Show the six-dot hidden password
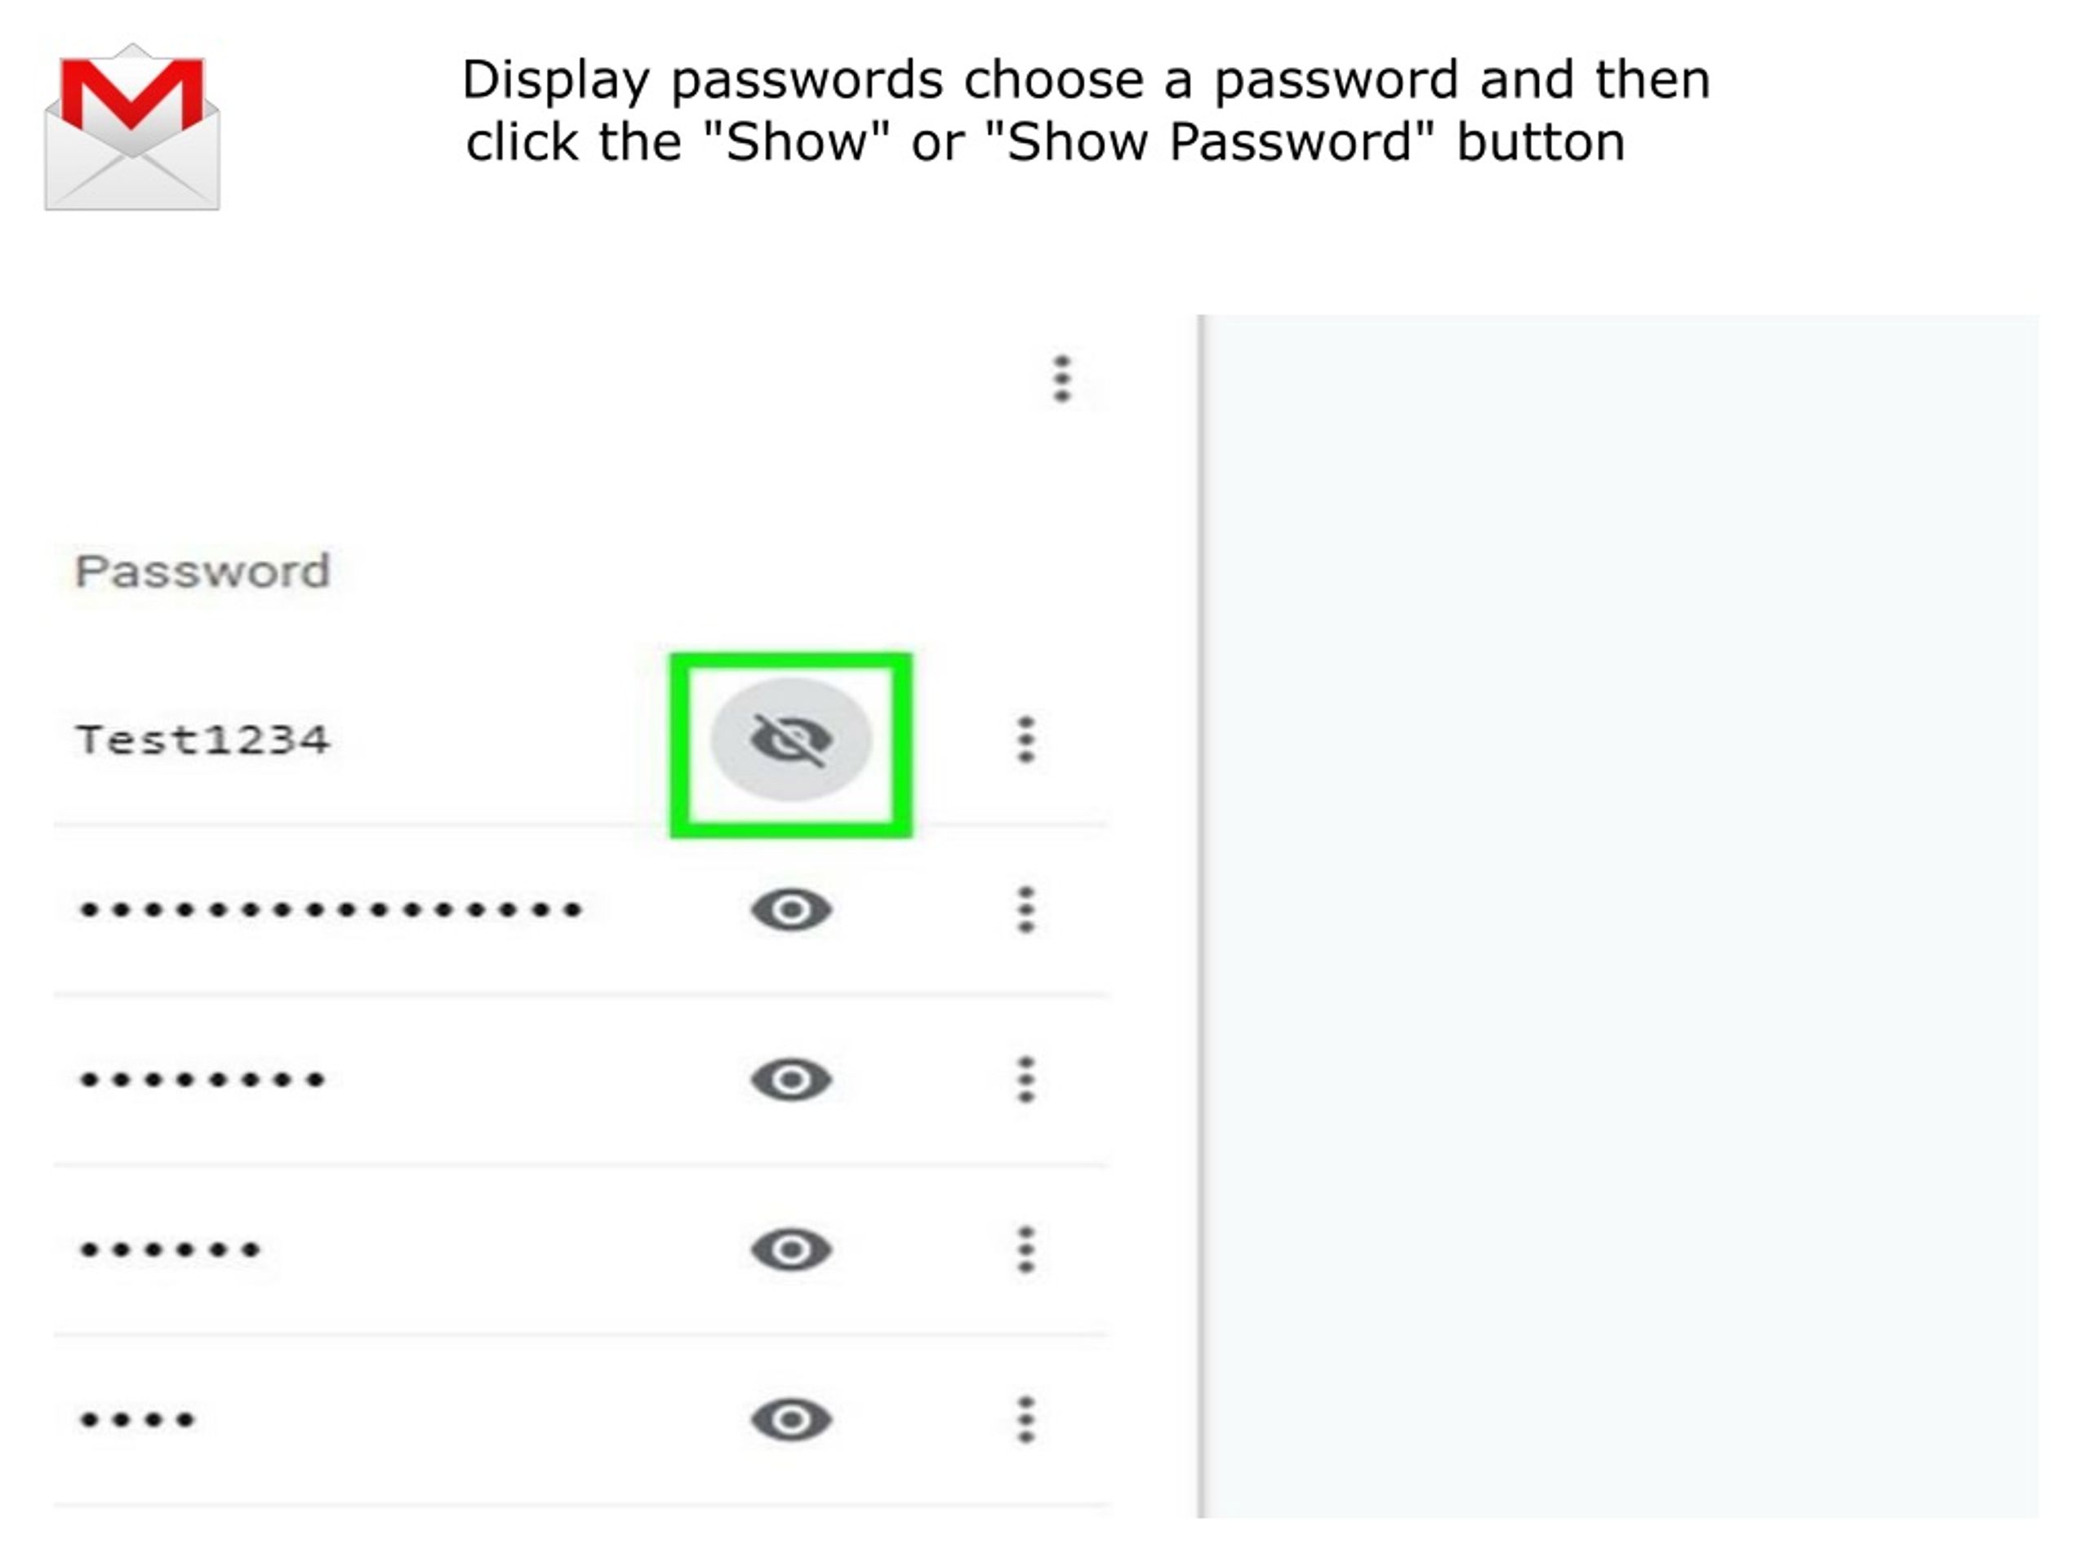The width and height of the screenshot is (2090, 1567). pyautogui.click(x=791, y=1250)
